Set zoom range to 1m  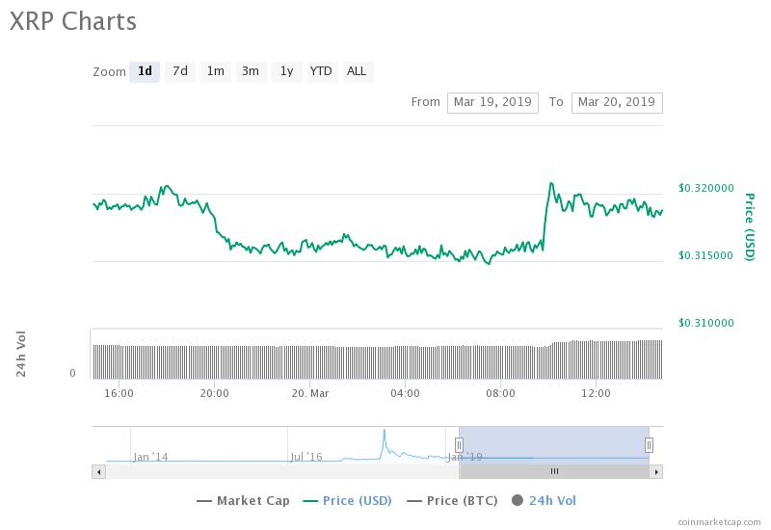(215, 71)
